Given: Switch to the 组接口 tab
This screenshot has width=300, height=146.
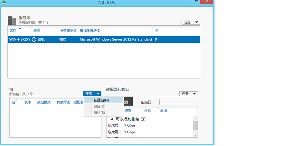Looking at the screenshot, I should pyautogui.click(x=146, y=102).
